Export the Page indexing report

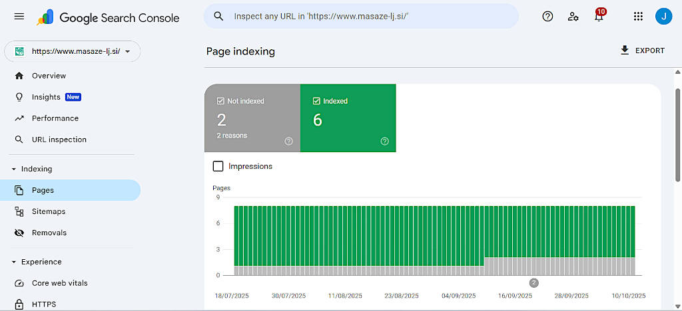642,51
